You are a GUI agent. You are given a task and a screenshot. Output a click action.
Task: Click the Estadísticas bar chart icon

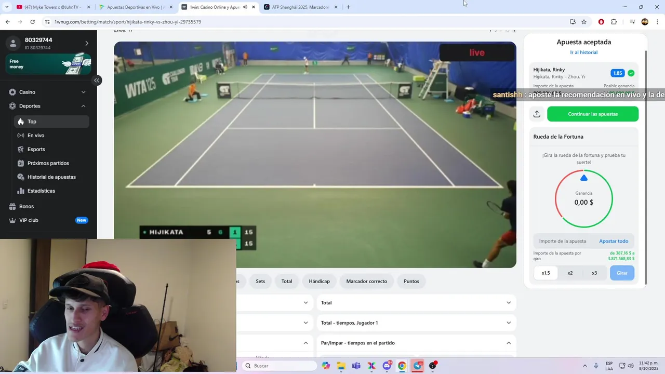[x=21, y=191]
